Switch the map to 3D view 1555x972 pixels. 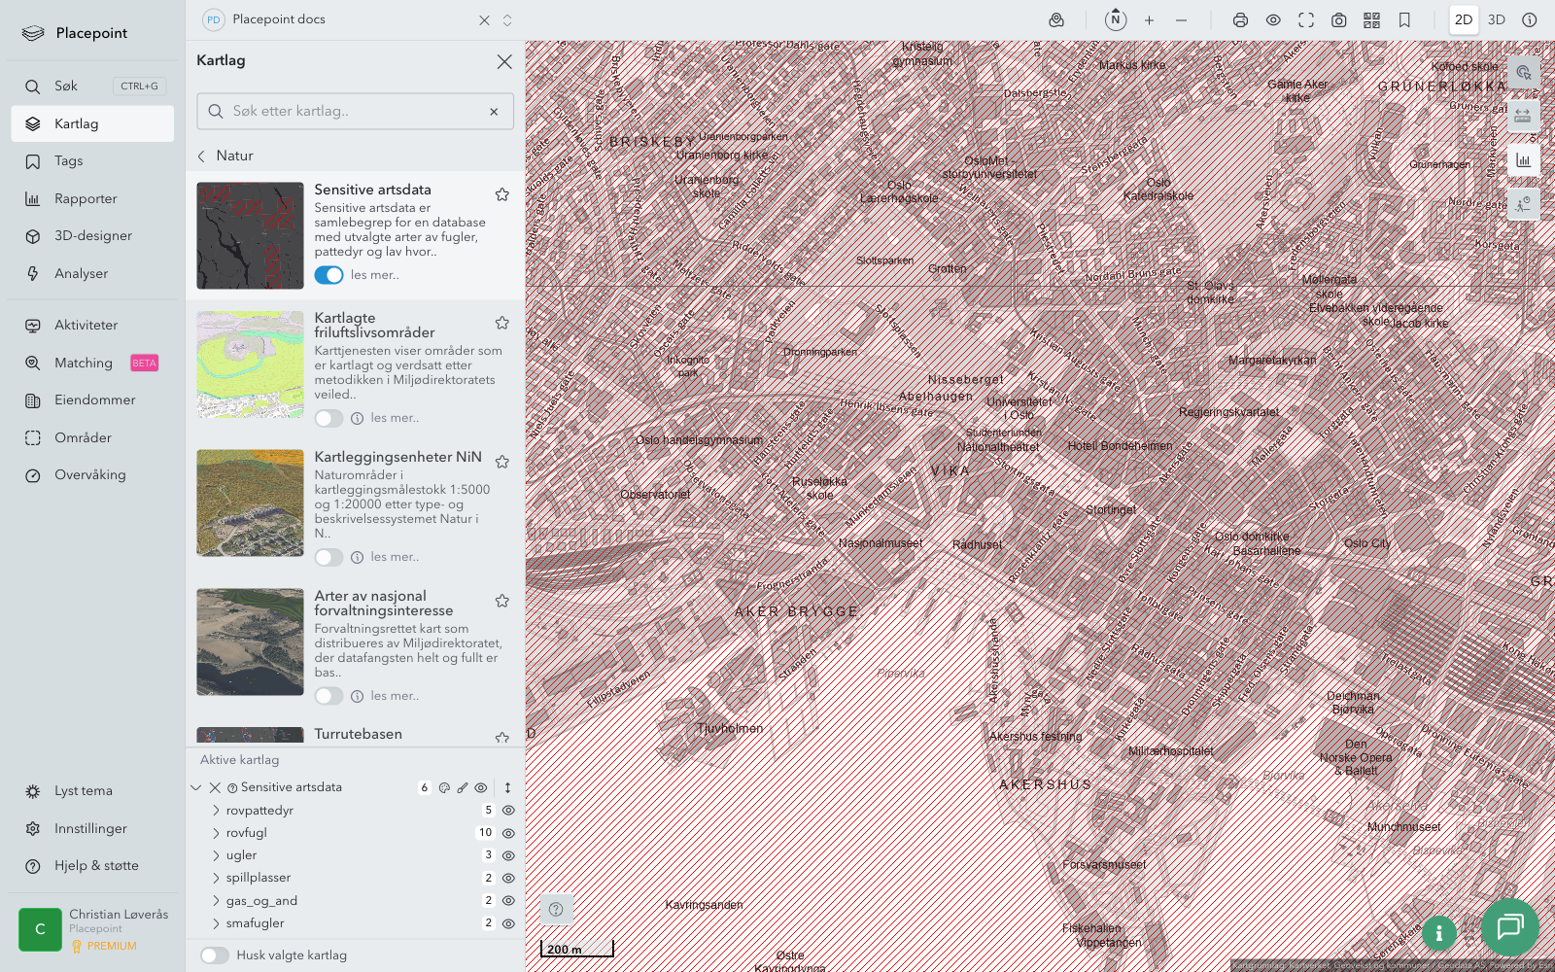1497,19
